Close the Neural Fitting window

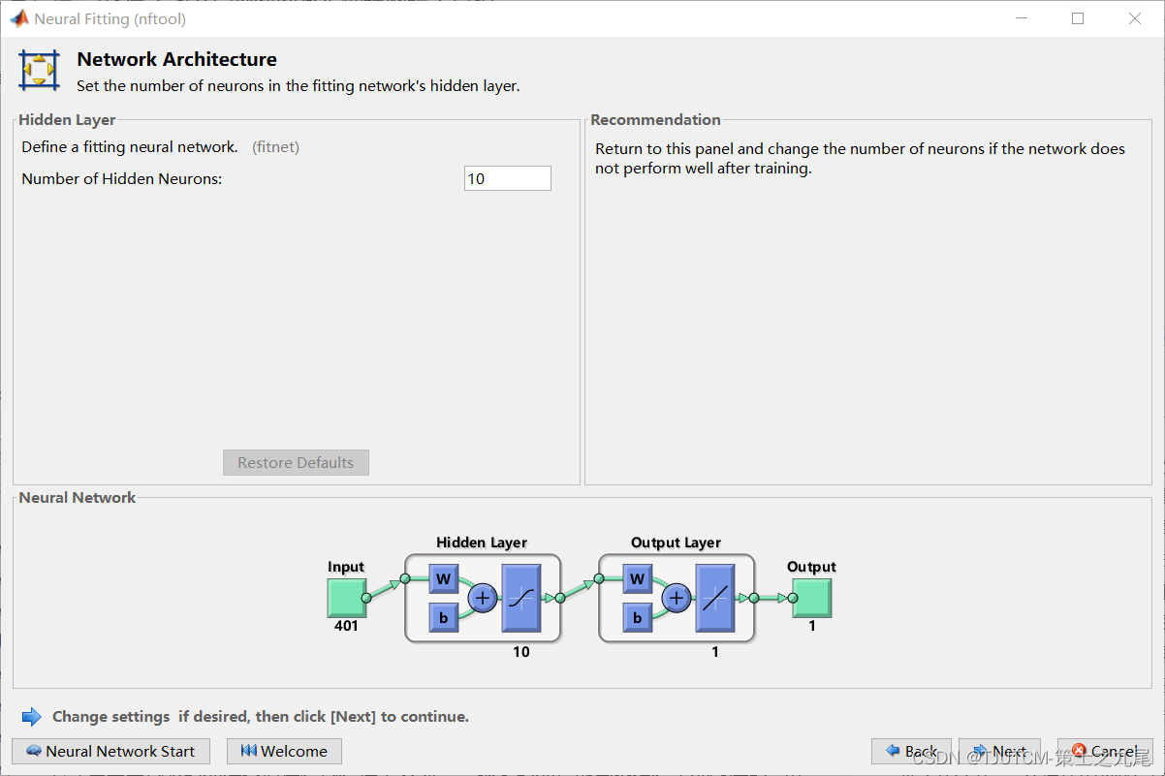[x=1135, y=18]
